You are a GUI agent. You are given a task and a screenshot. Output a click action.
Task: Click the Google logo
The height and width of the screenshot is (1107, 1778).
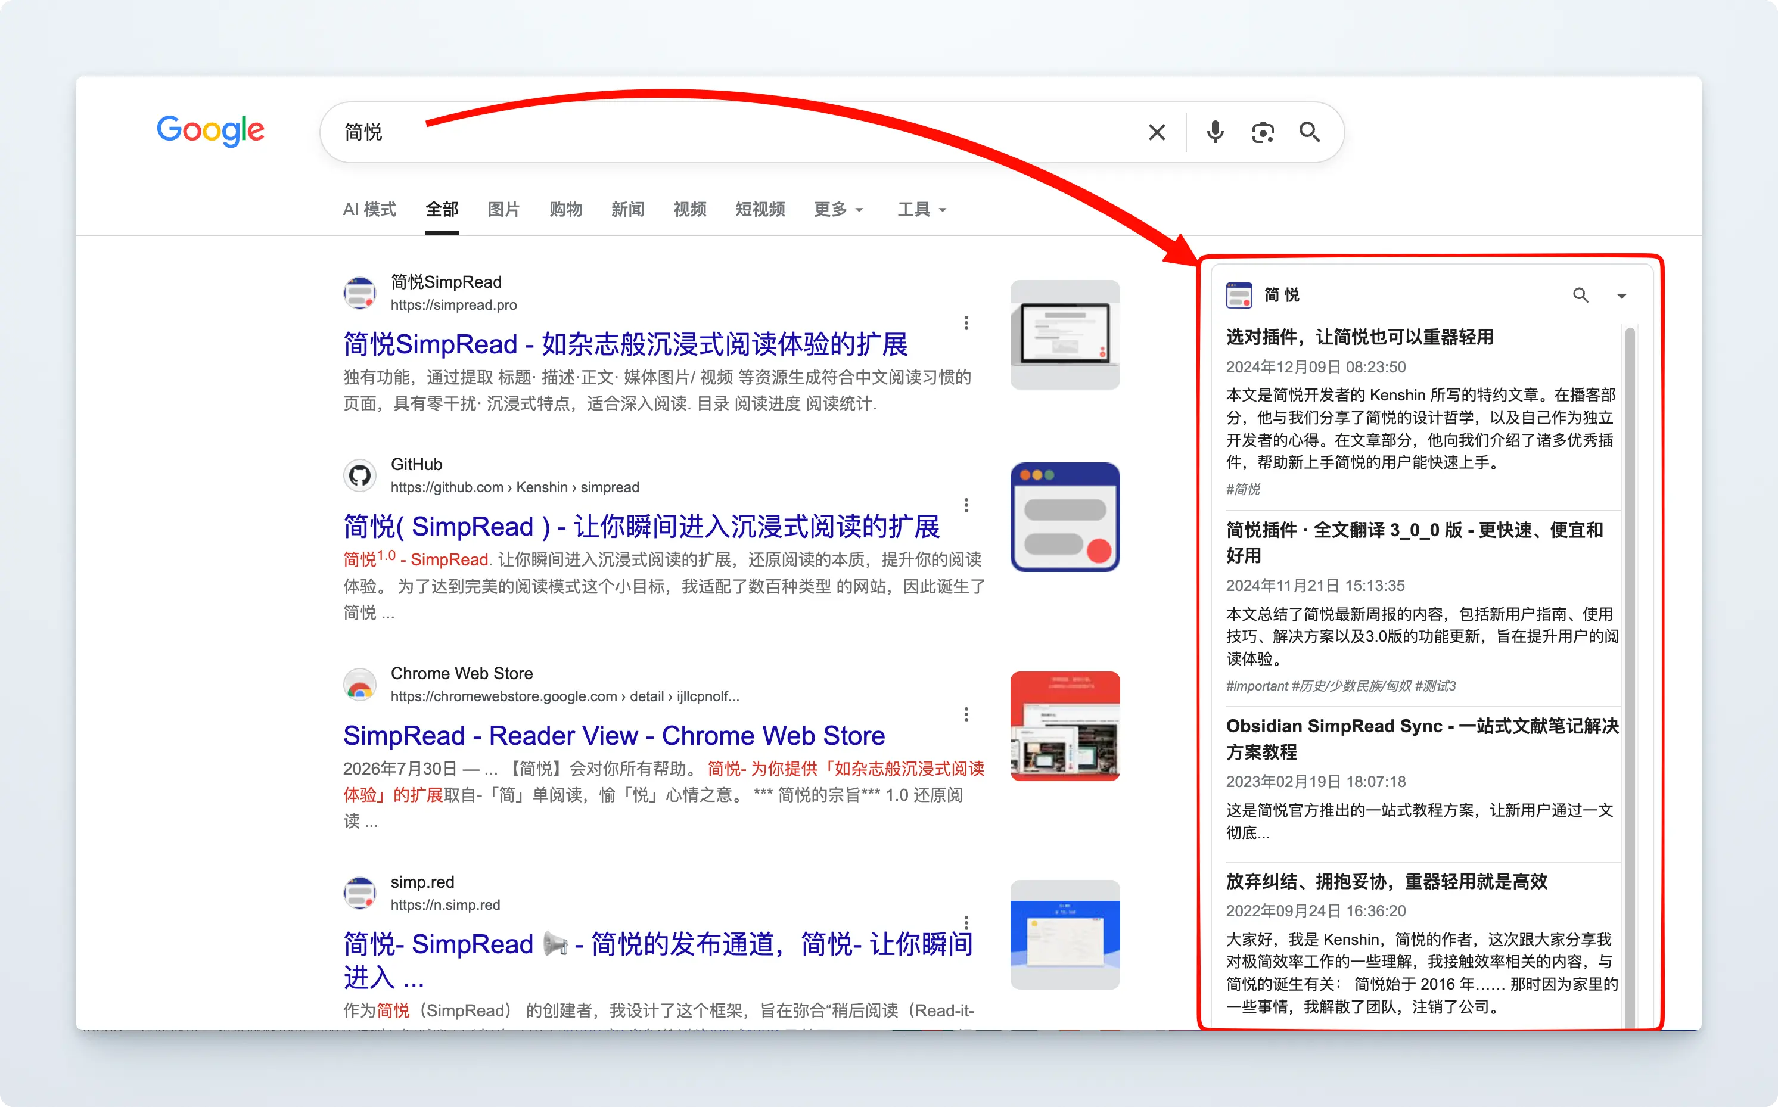[211, 130]
